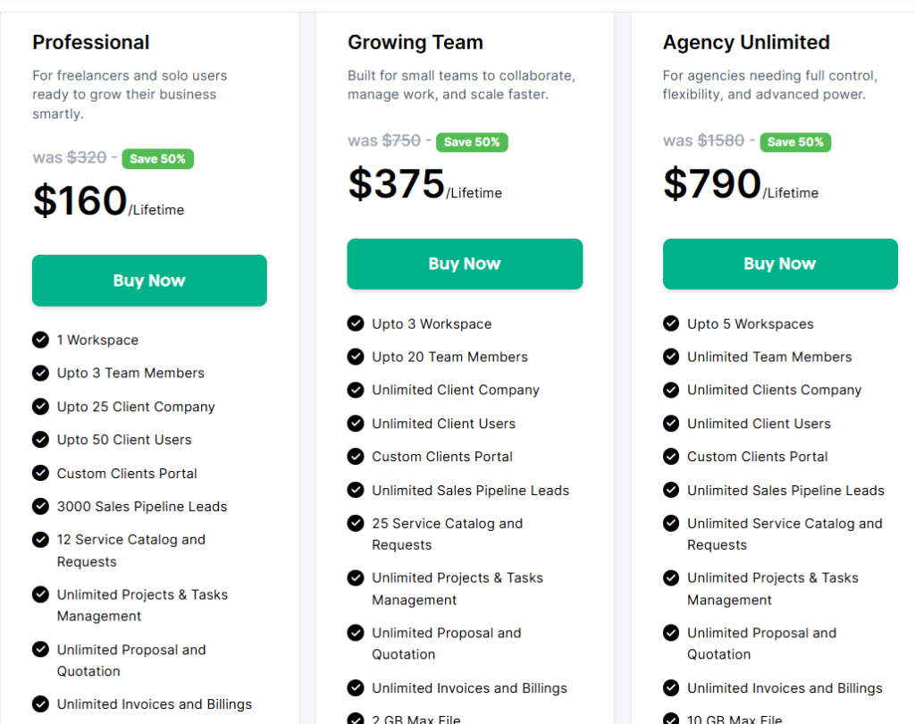The height and width of the screenshot is (724, 915).
Task: Click checkmark beside 25 Service Catalog and Requests
Action: (x=356, y=524)
